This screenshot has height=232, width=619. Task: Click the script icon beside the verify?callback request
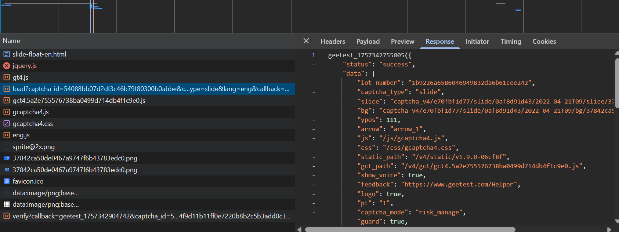click(x=7, y=216)
